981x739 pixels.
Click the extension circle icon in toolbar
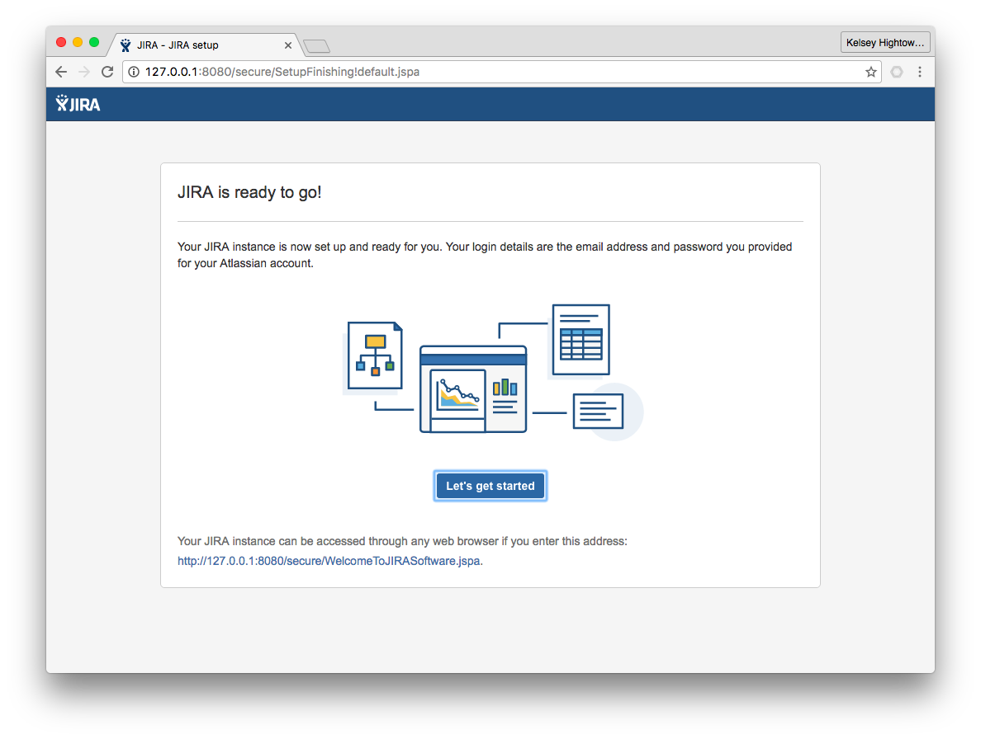tap(897, 72)
